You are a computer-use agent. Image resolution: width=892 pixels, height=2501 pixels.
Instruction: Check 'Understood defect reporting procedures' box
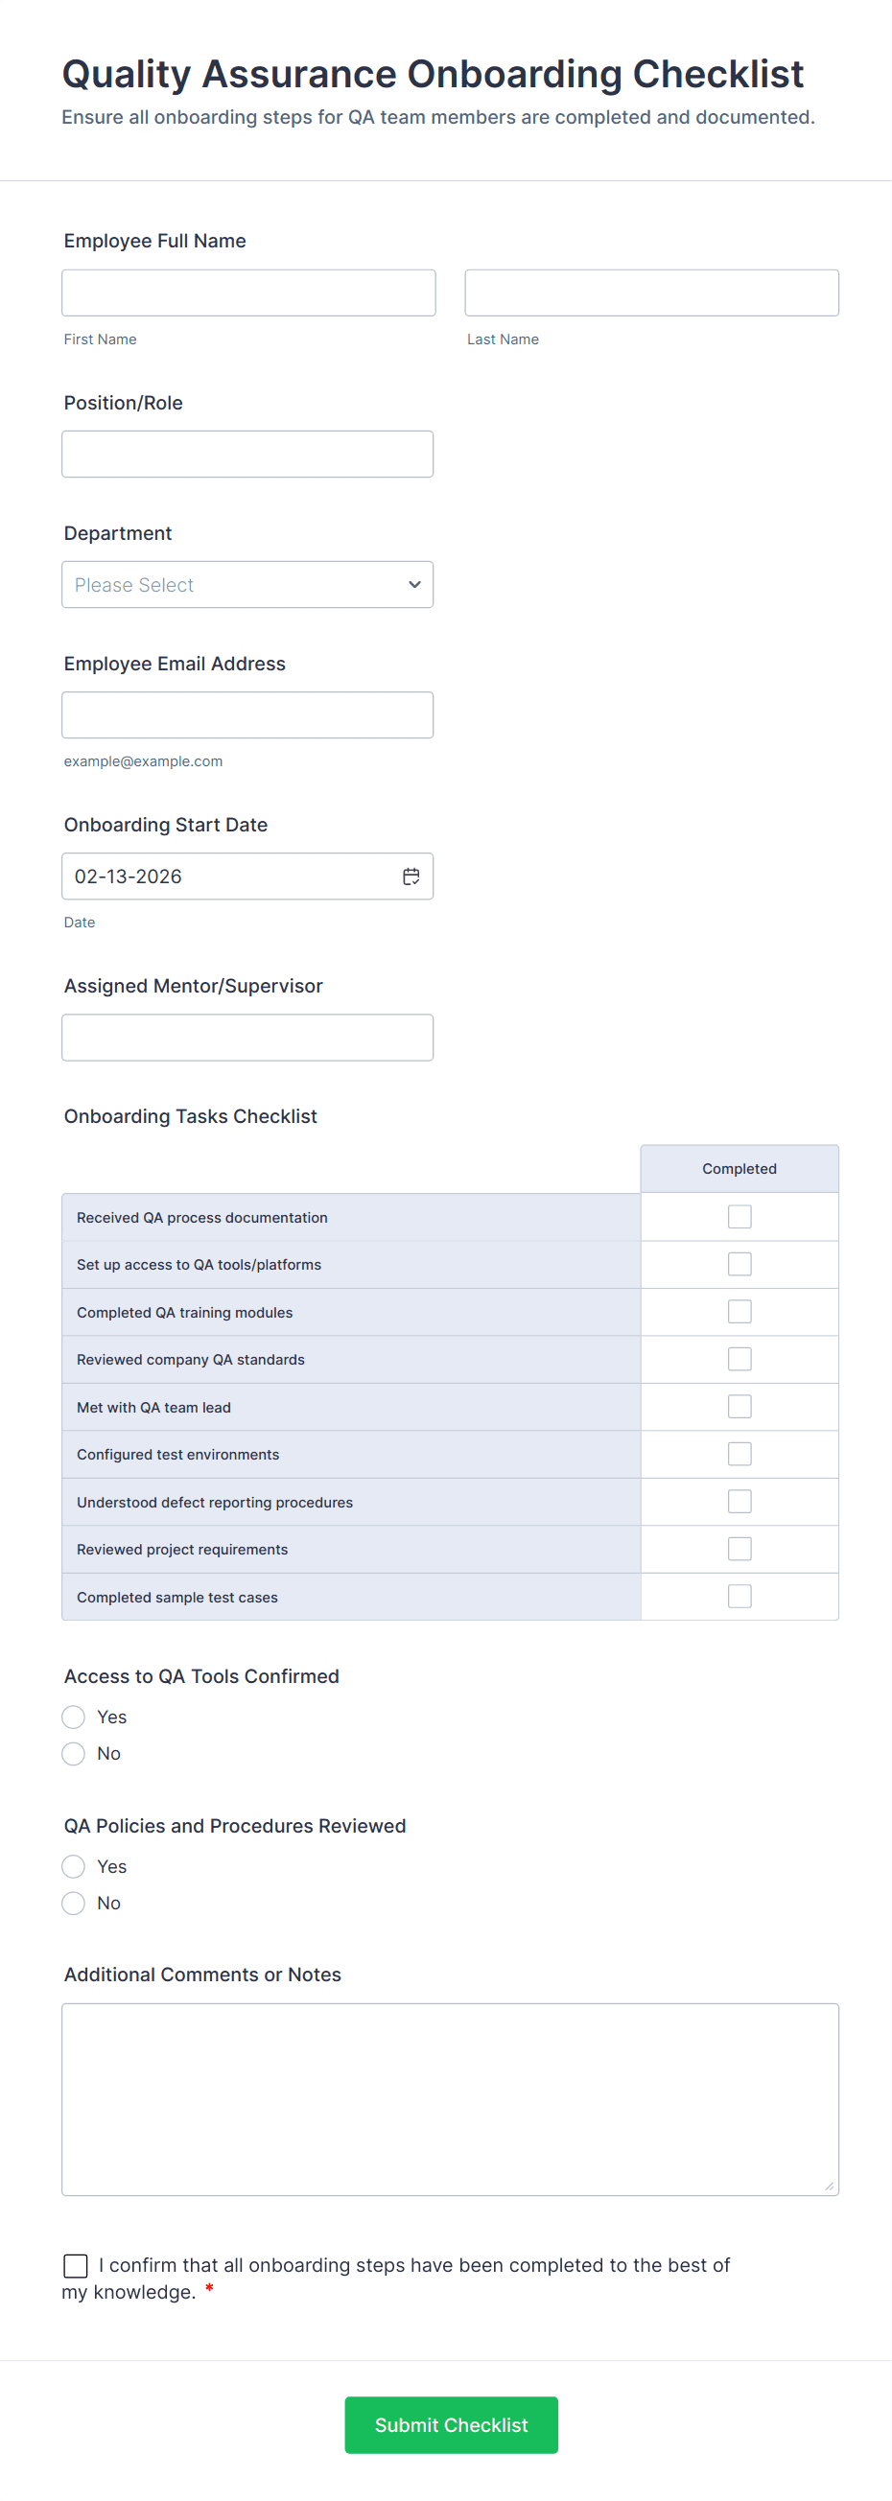click(x=739, y=1502)
